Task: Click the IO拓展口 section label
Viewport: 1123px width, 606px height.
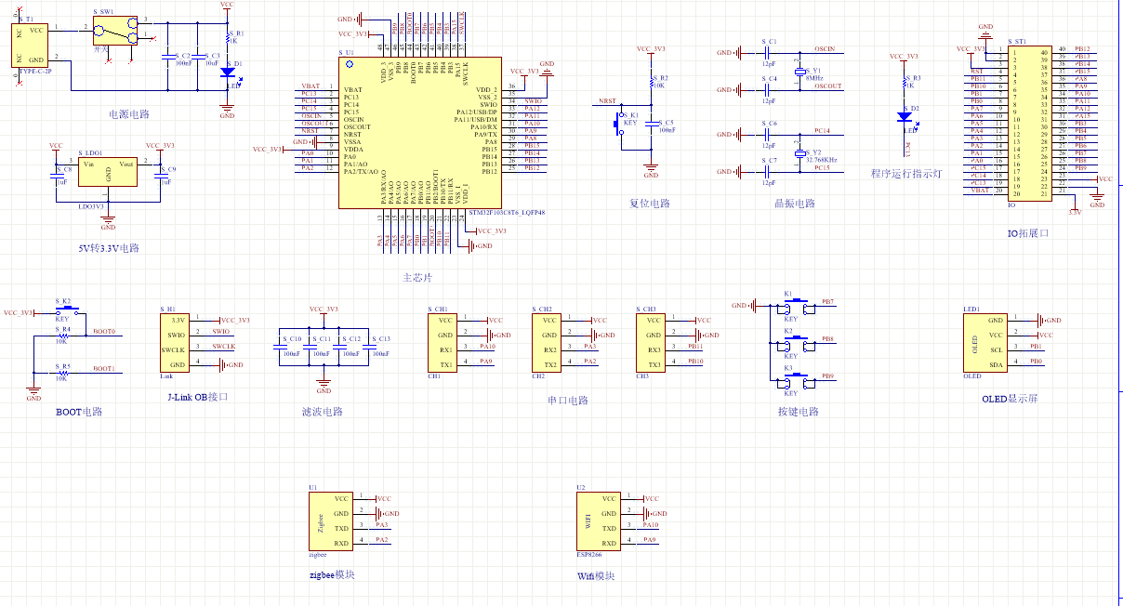Action: [x=1028, y=233]
